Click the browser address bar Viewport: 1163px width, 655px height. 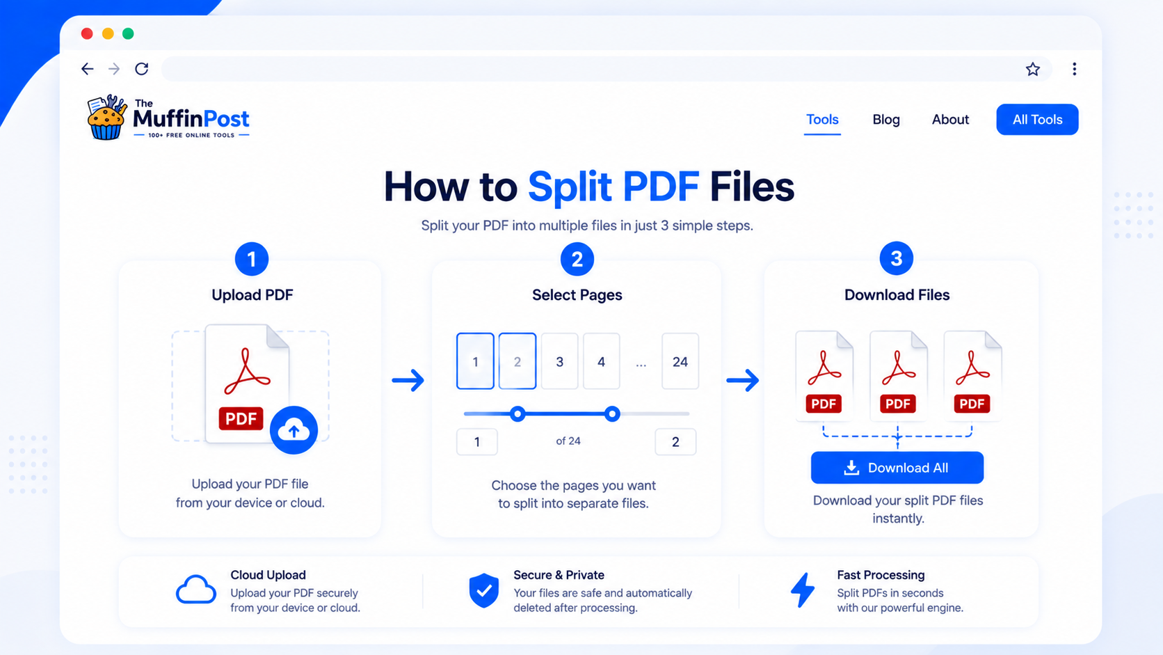607,69
